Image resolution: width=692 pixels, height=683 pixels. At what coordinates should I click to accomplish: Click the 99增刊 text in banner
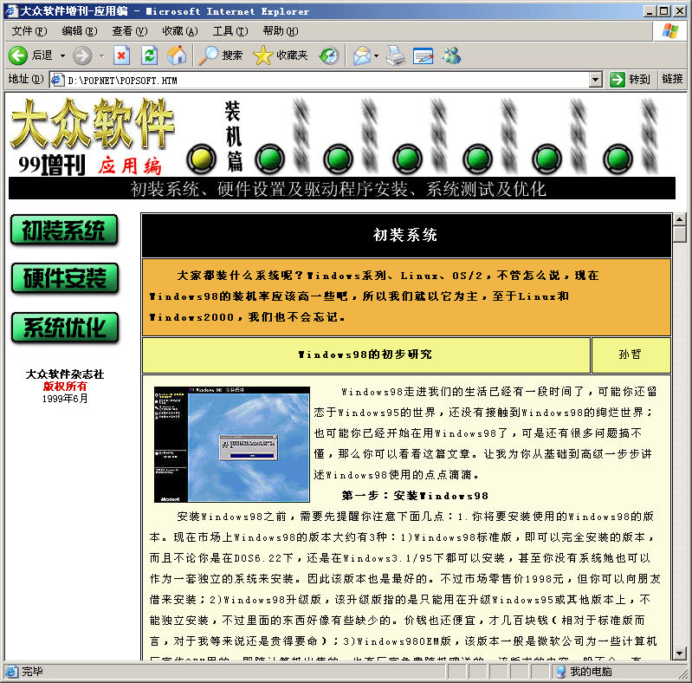pyautogui.click(x=52, y=166)
